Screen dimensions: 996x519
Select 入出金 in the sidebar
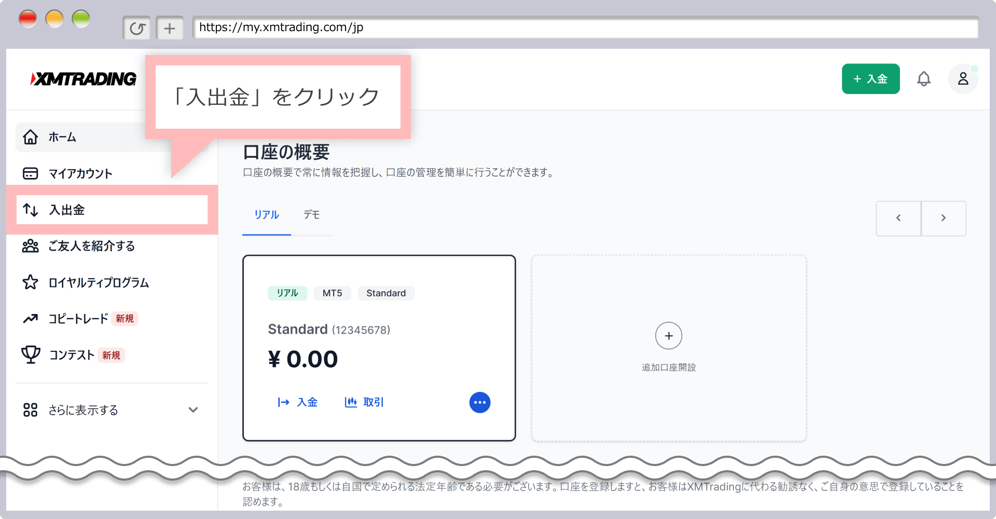pos(67,210)
